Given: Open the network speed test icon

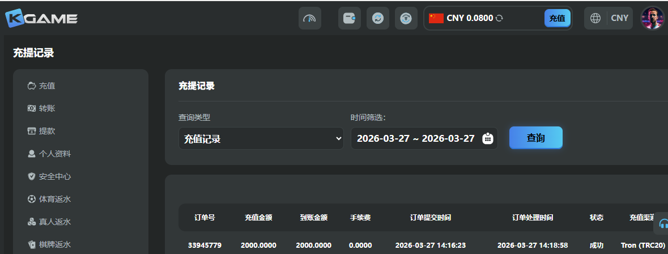Looking at the screenshot, I should (x=309, y=18).
